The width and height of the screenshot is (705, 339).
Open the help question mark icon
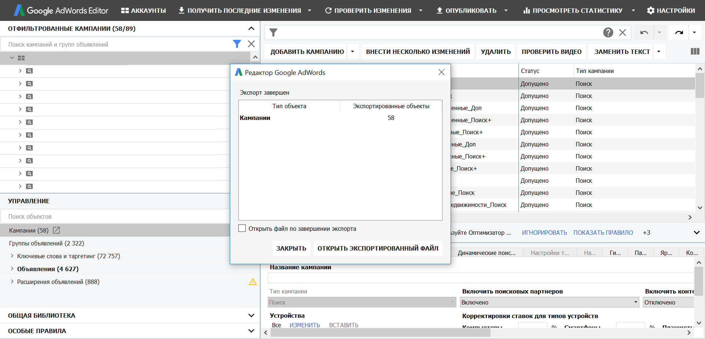608,33
